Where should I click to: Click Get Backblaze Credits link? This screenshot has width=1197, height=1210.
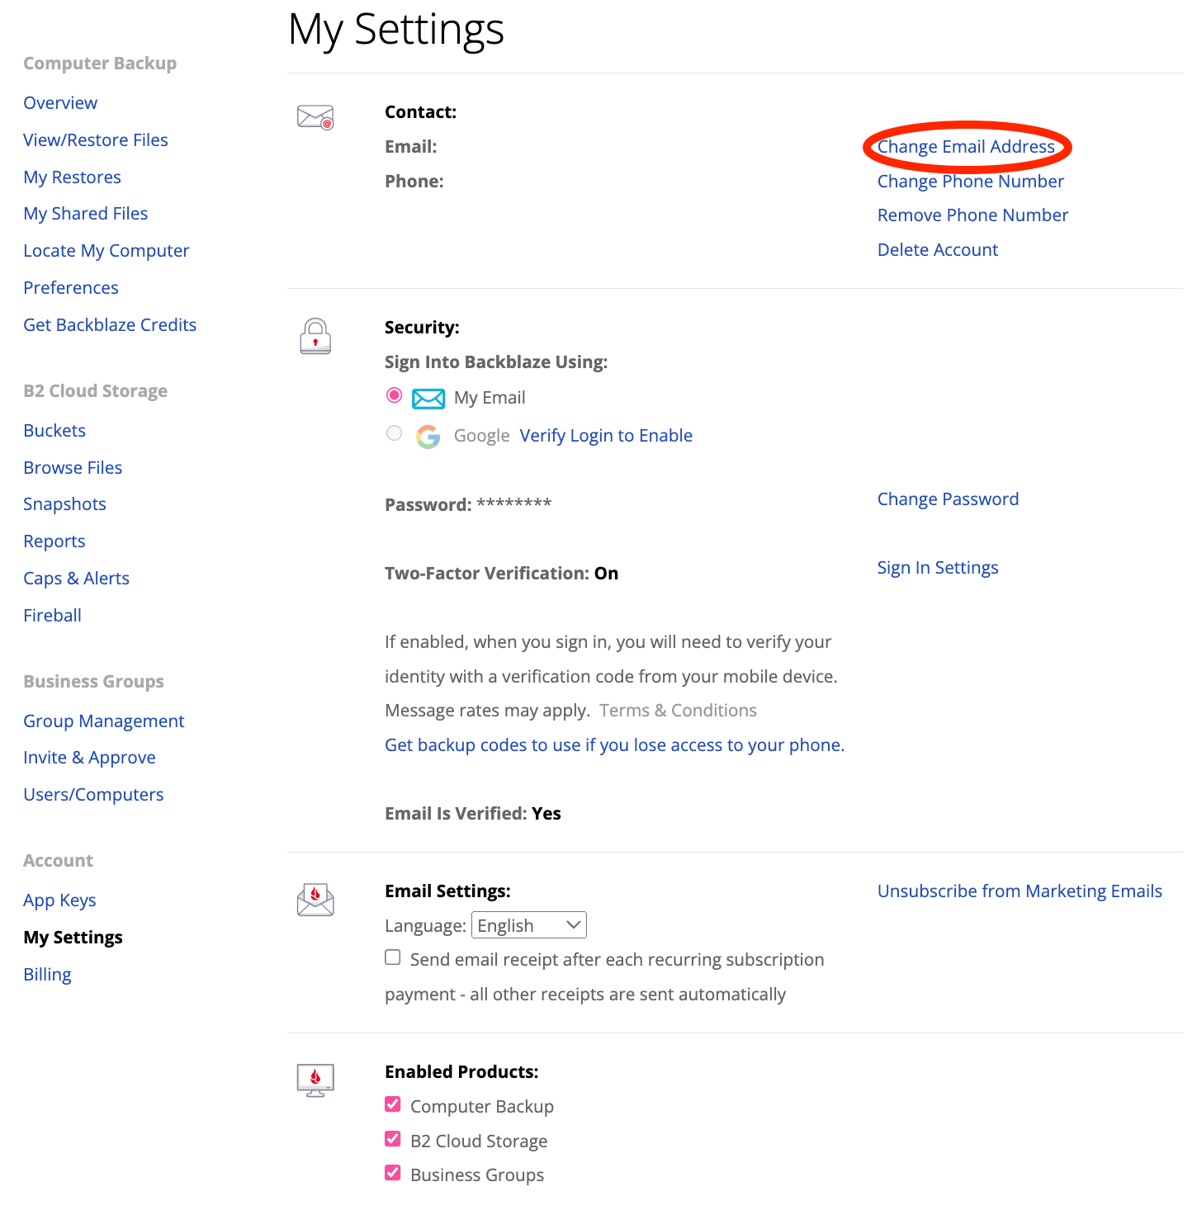click(x=110, y=325)
